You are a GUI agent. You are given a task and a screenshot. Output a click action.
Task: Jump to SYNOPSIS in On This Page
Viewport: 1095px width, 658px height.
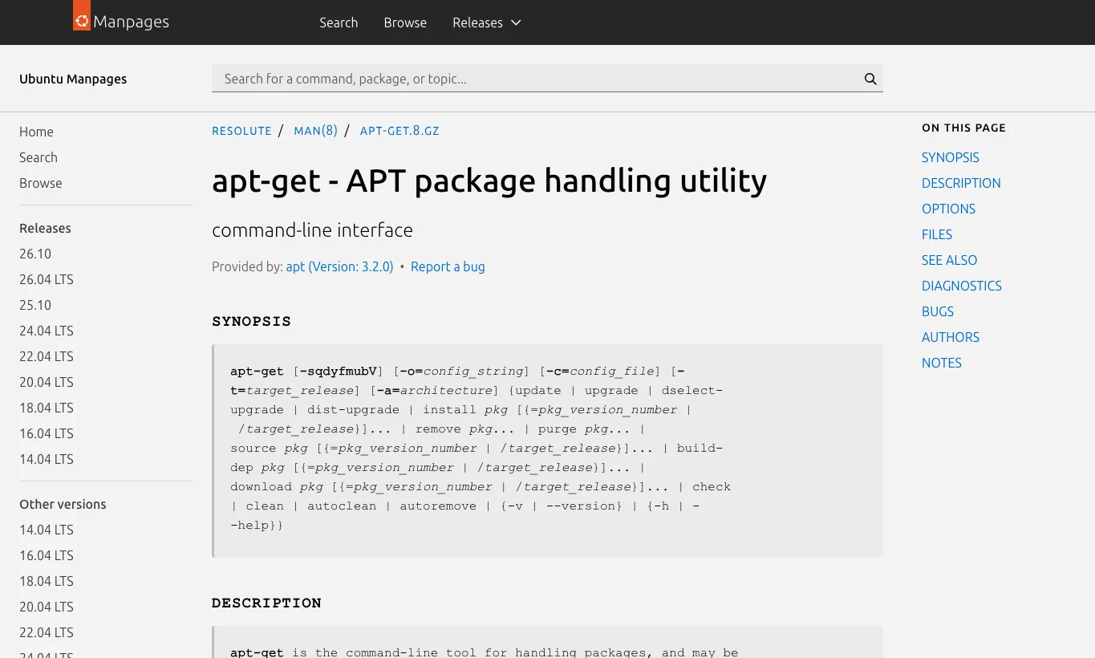tap(951, 157)
